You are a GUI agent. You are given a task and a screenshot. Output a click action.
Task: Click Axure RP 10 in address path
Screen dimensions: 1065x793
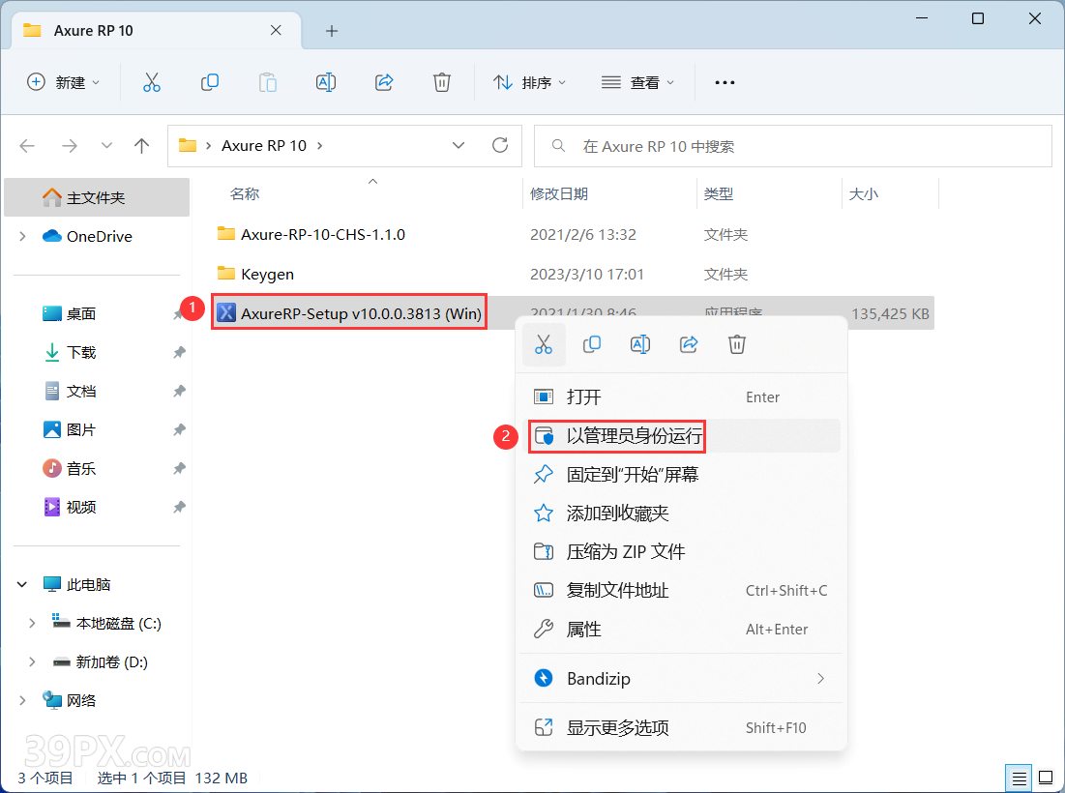(263, 145)
